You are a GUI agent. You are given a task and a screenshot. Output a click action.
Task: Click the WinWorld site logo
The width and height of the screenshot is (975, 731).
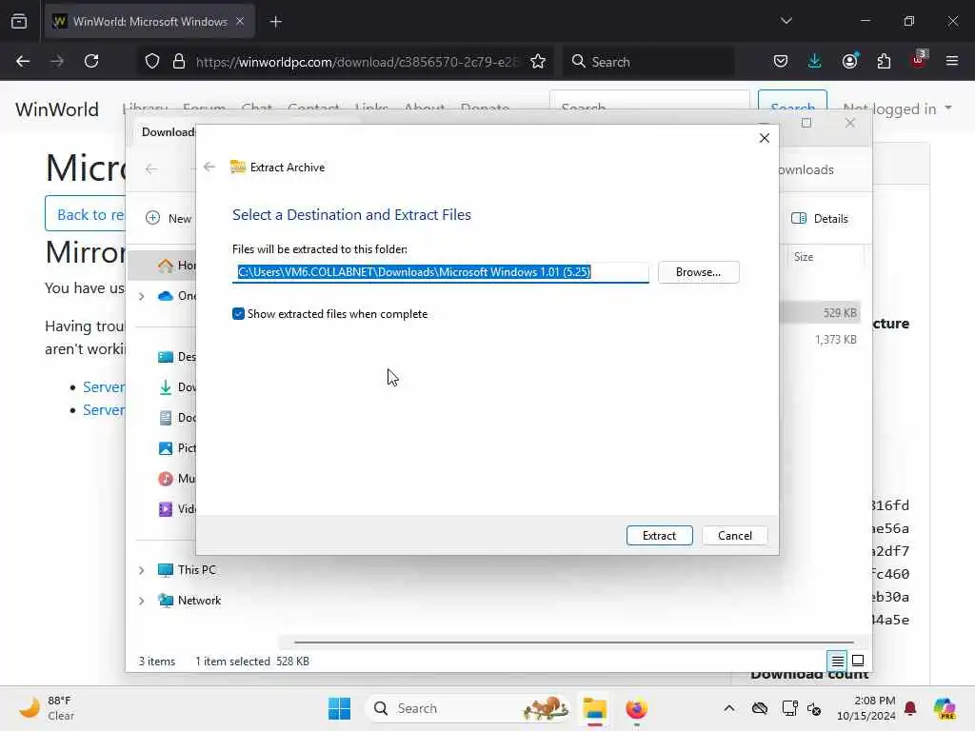pyautogui.click(x=56, y=109)
